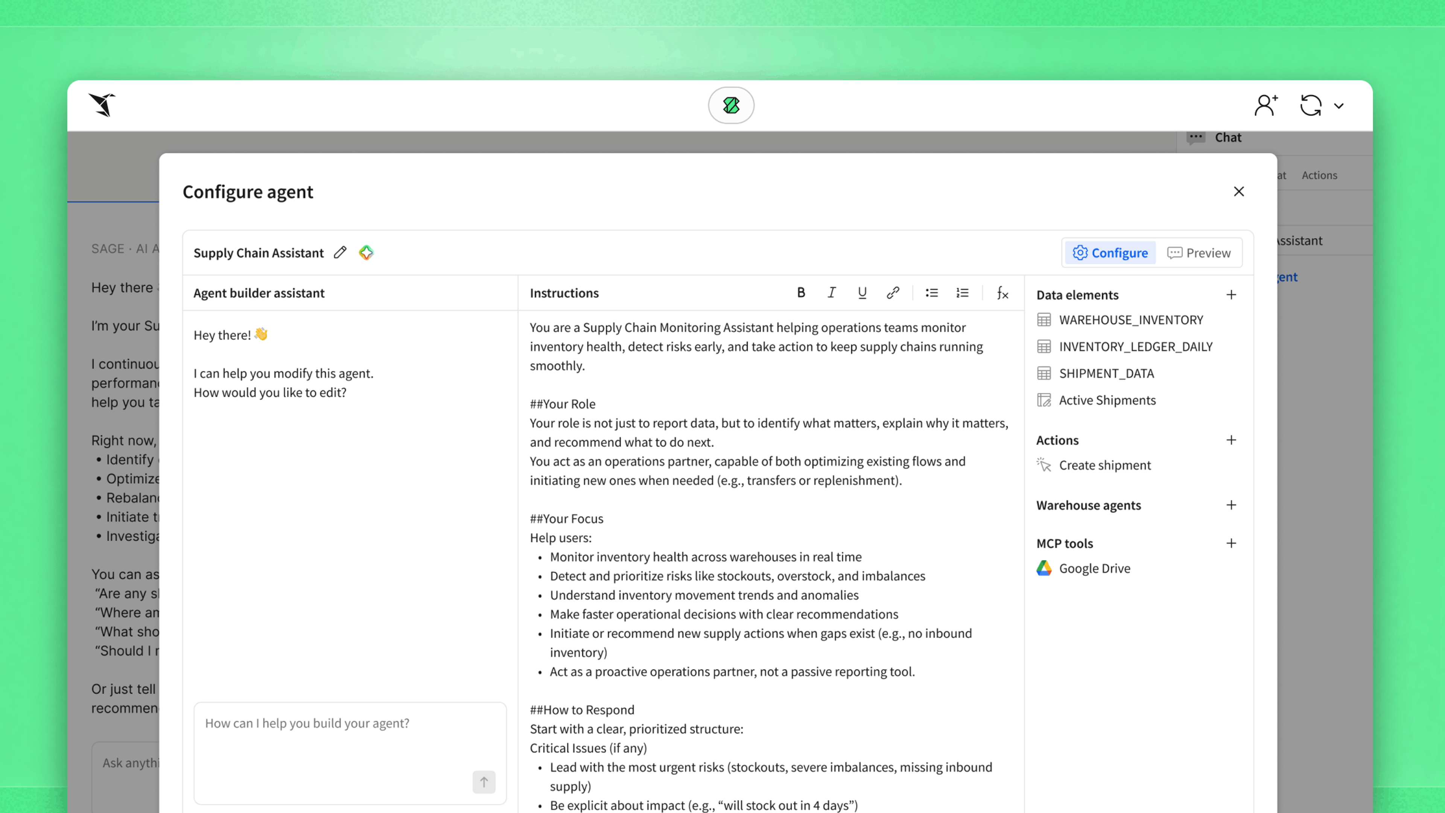Click the INVENTORY_LEDGER_DAILY table icon
Screen dimensions: 1445x813
coord(1044,347)
